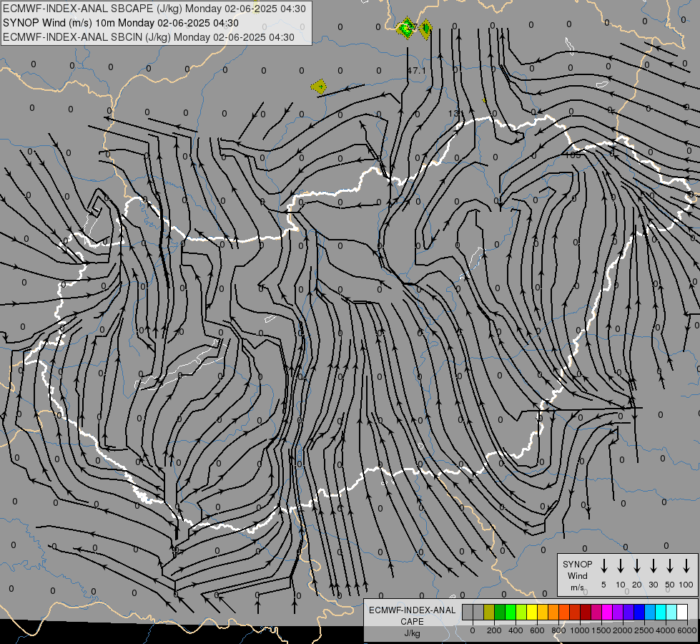Click the 4000 tick label on CAPE scale

666,630
